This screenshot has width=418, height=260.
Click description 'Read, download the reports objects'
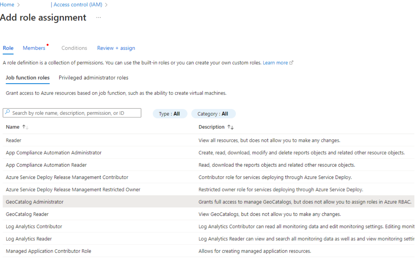pyautogui.click(x=277, y=165)
